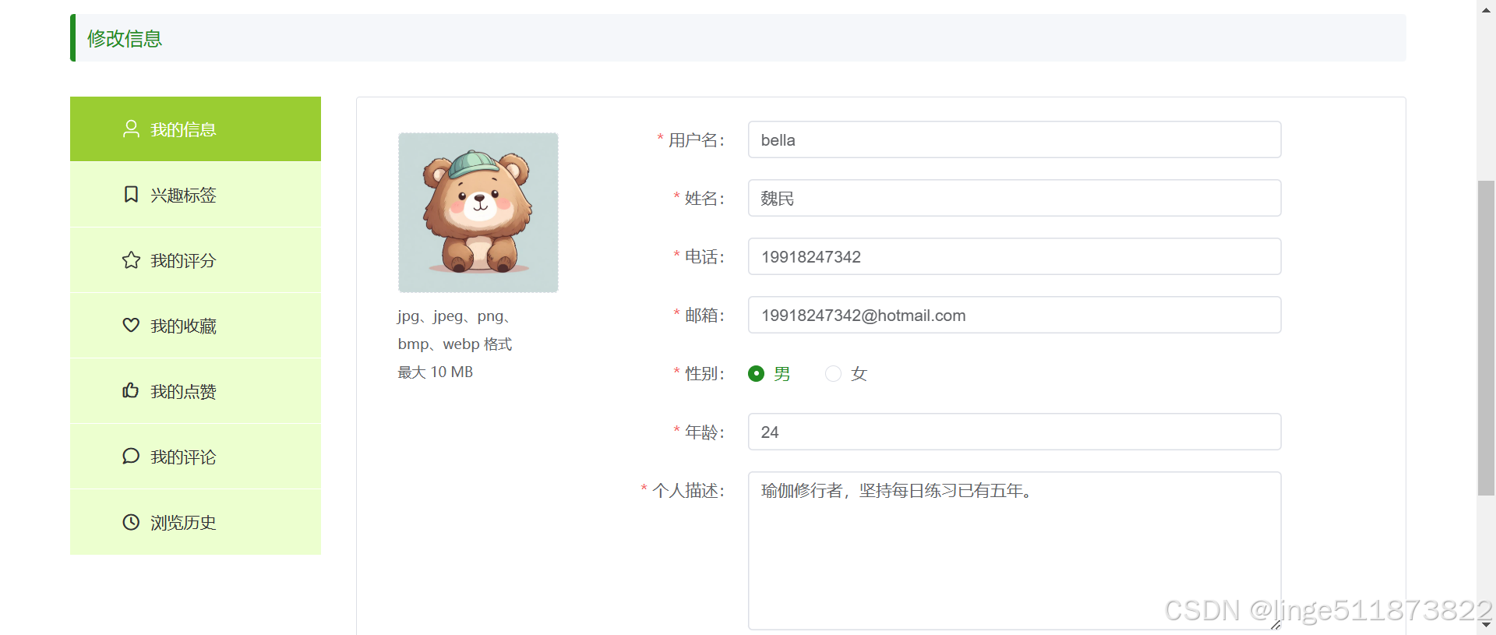This screenshot has width=1496, height=635.
Task: Click the bookmark icon beside 兴趣标签
Action: pyautogui.click(x=131, y=194)
